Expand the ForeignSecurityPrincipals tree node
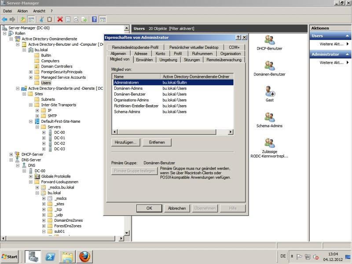352x264 pixels. (x=31, y=72)
